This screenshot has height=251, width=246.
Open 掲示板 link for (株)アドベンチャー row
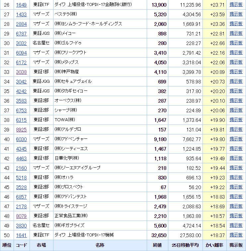236,139
